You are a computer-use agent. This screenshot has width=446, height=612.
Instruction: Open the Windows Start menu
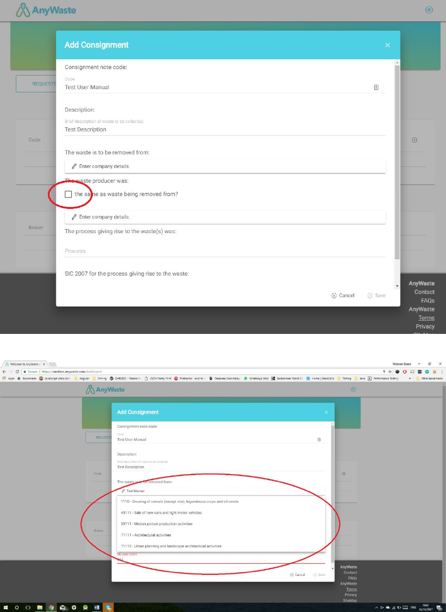point(6,608)
